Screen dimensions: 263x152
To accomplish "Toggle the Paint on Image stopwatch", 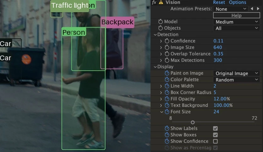I will 167,73.
